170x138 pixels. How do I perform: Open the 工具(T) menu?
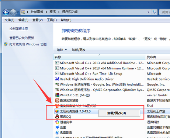click(x=52, y=20)
